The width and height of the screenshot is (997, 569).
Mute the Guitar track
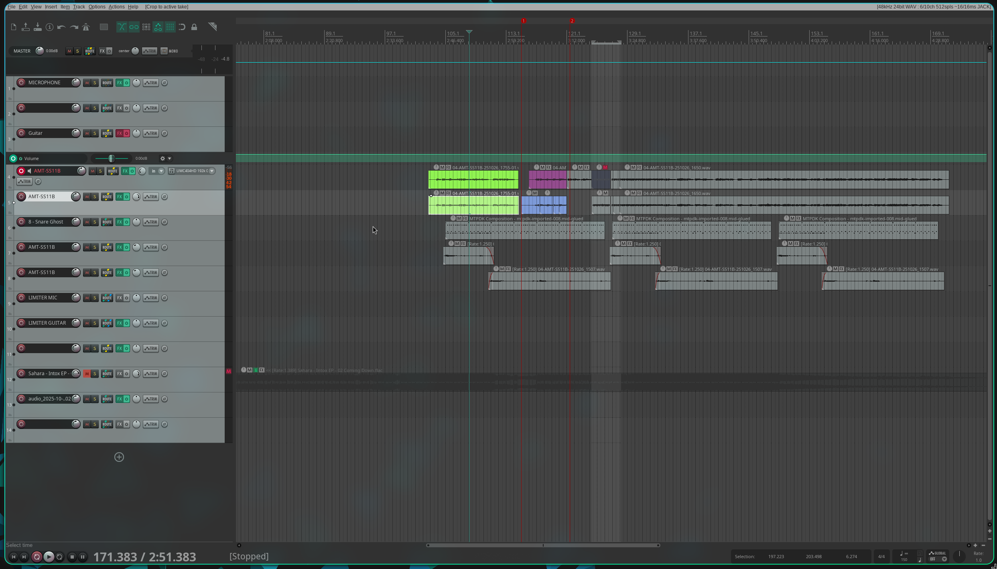click(x=87, y=133)
